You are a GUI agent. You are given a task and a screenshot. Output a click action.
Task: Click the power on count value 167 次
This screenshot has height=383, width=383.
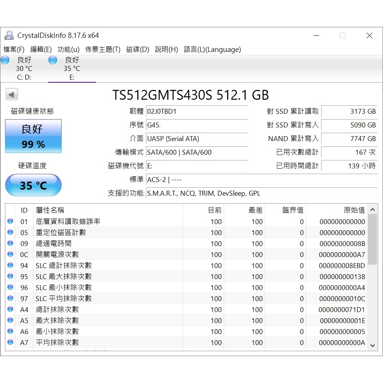click(x=350, y=152)
